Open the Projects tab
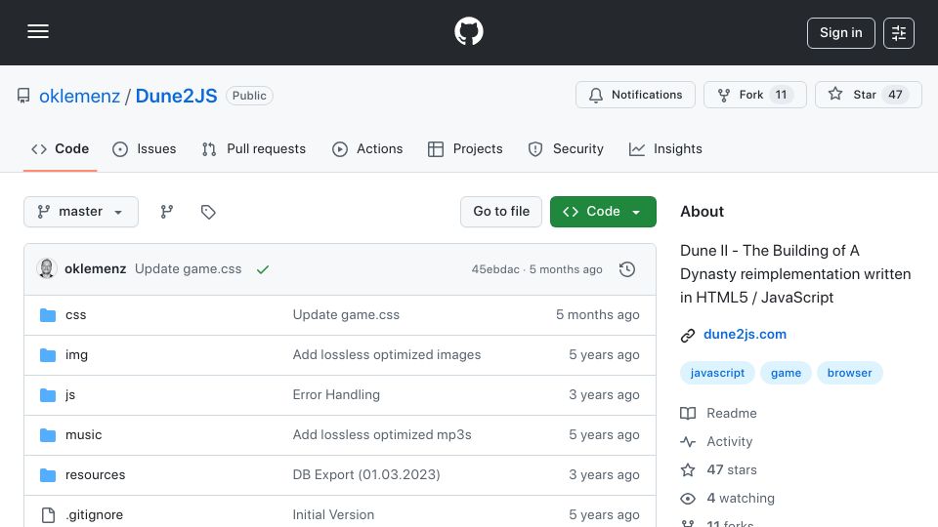The image size is (938, 527). (465, 148)
